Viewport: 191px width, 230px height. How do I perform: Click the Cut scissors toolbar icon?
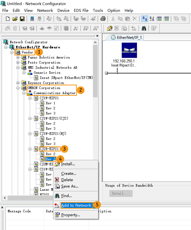point(113,19)
